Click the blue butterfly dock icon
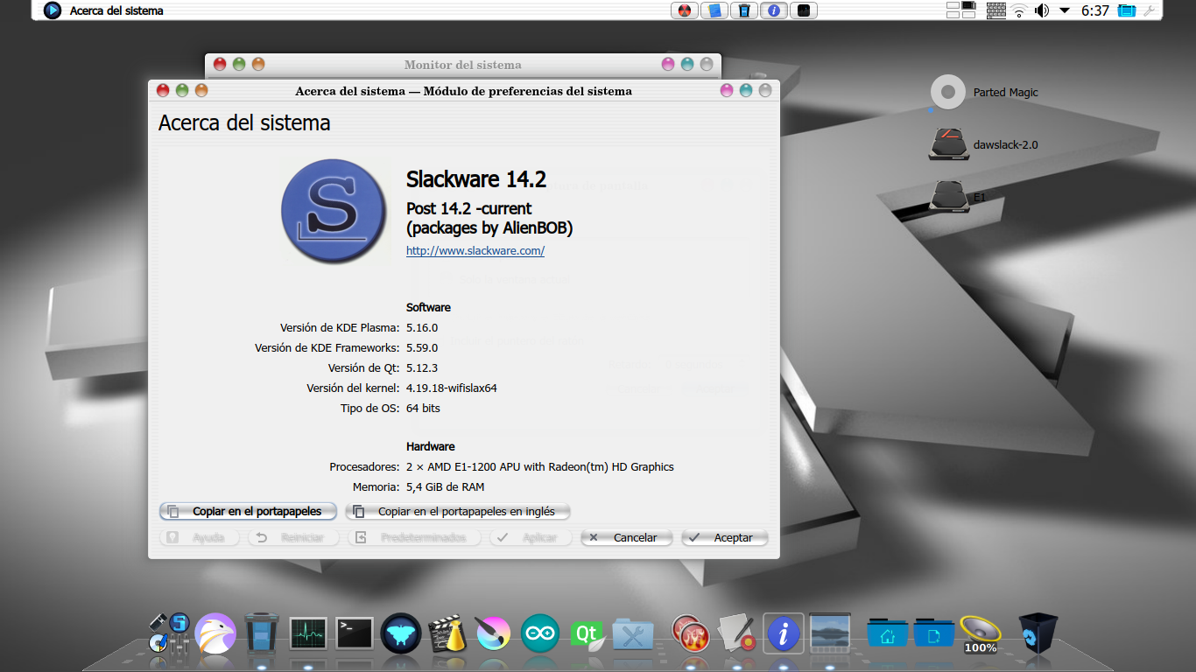 401,633
